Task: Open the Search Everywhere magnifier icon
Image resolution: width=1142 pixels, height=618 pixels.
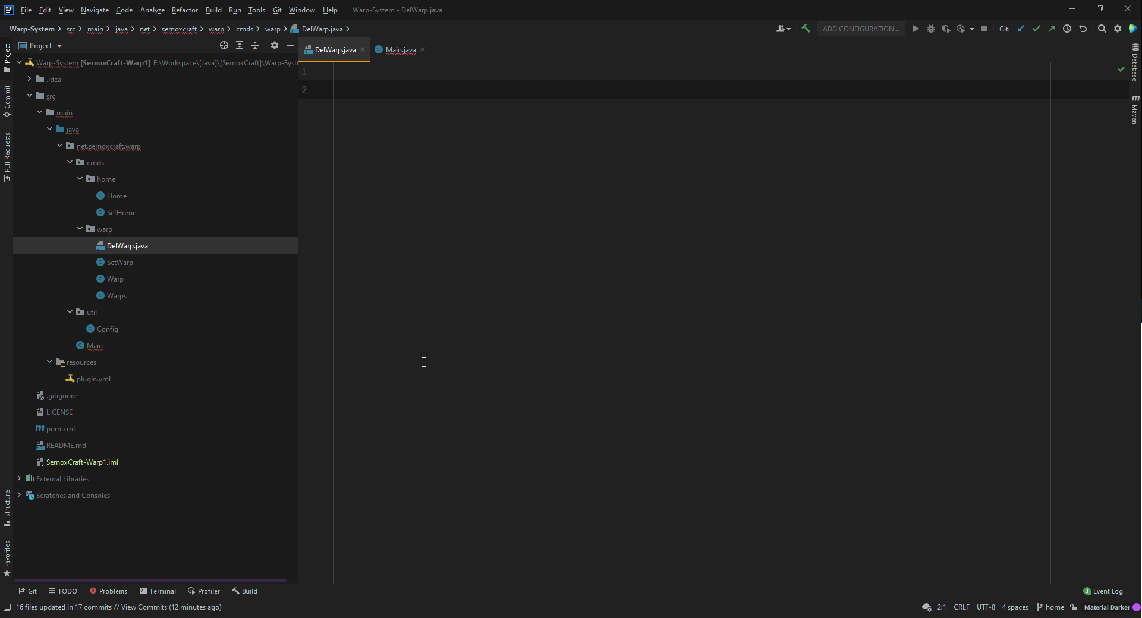Action: click(1102, 29)
